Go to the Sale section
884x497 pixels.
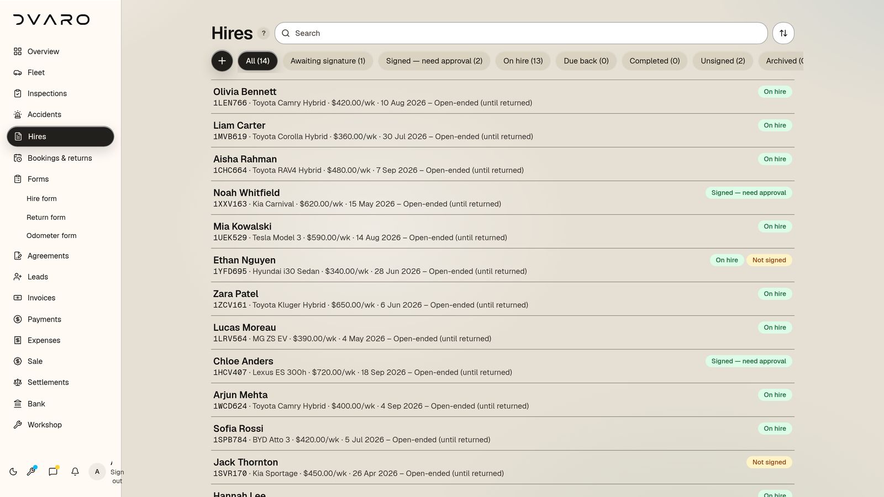60,361
